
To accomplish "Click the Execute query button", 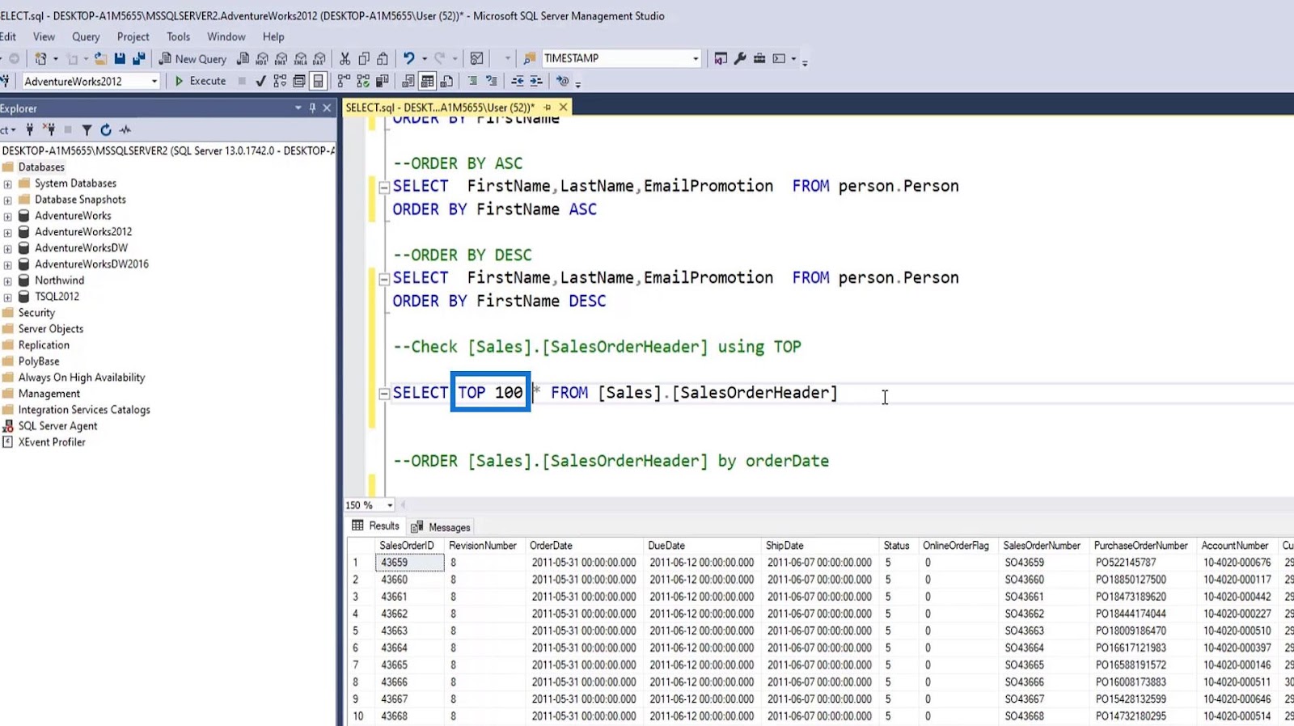I will (x=201, y=81).
